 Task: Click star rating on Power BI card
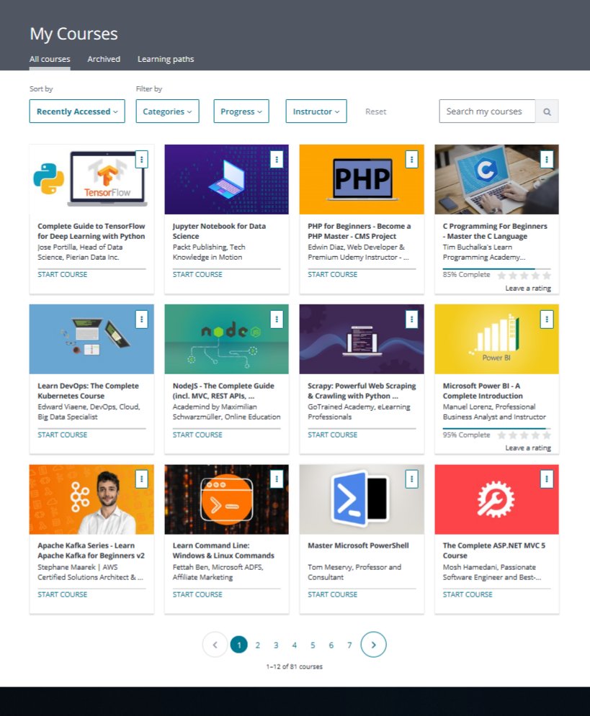pos(524,435)
